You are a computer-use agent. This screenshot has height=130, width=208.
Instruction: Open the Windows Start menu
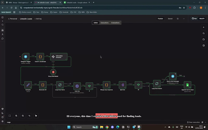pos(69,127)
